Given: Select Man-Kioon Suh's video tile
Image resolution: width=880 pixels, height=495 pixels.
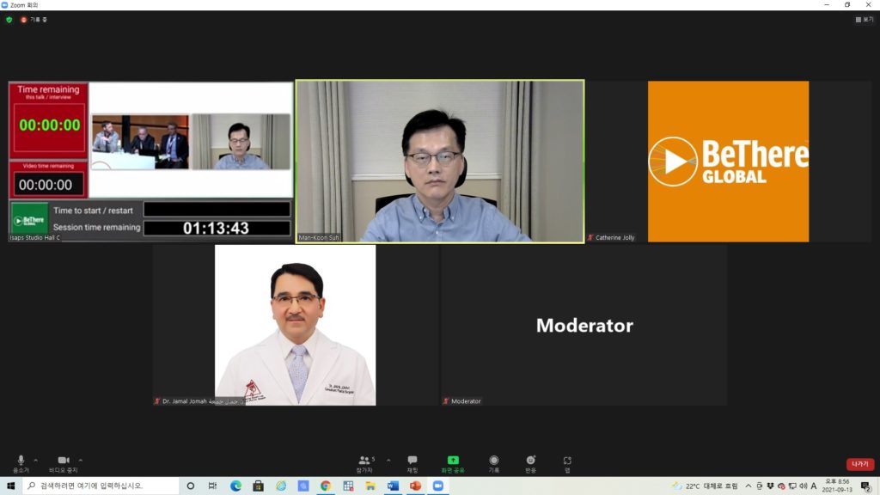Looking at the screenshot, I should tap(439, 161).
